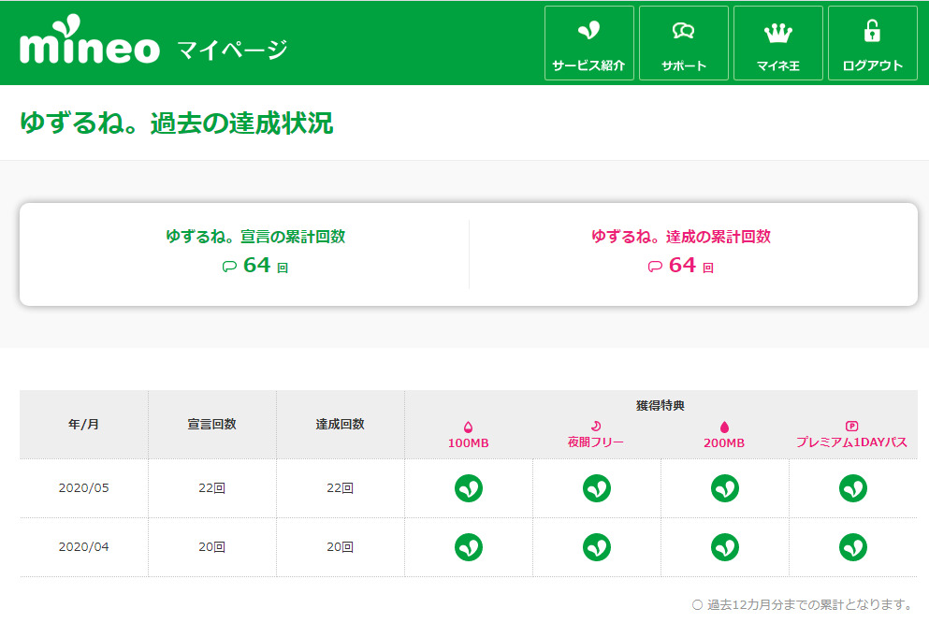Go to the マイネ王 page

[x=777, y=43]
